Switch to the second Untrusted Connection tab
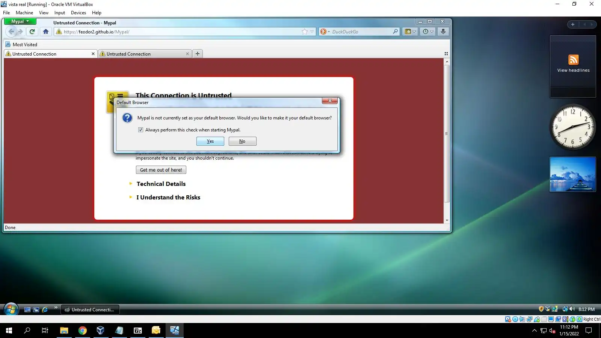This screenshot has width=601, height=338. pos(145,54)
